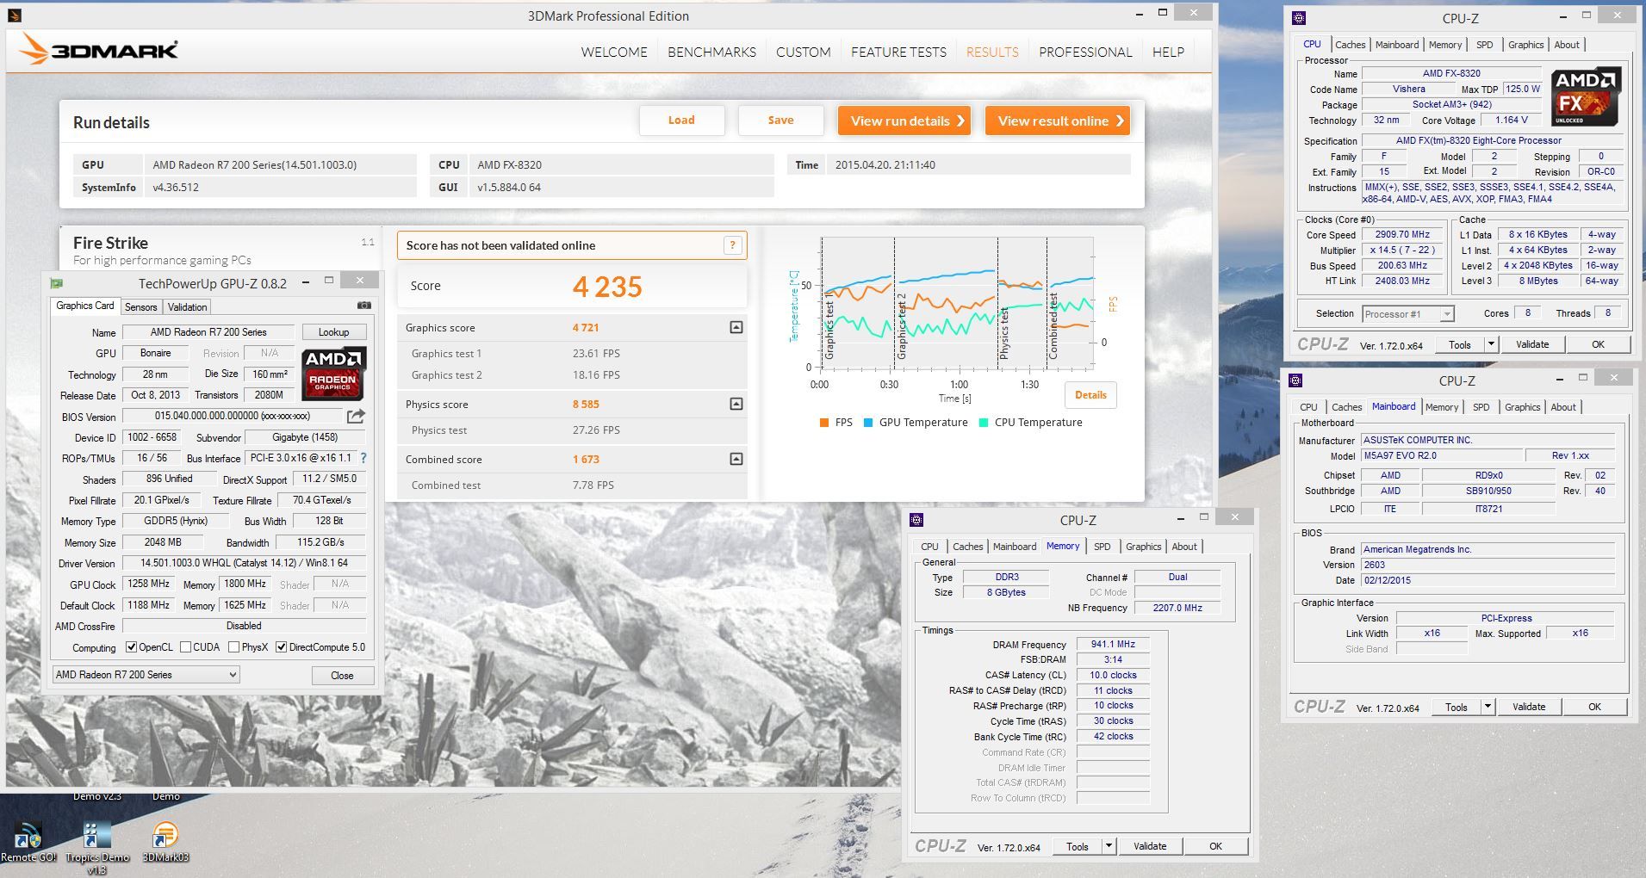This screenshot has height=878, width=1646.
Task: Open the Processor #1 selection dropdown
Action: (1408, 314)
